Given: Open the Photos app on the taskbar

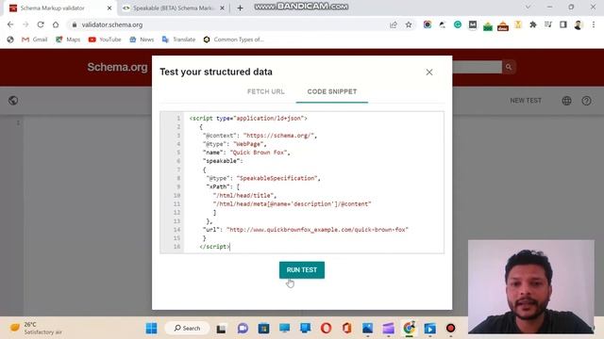Looking at the screenshot, I should (x=367, y=329).
